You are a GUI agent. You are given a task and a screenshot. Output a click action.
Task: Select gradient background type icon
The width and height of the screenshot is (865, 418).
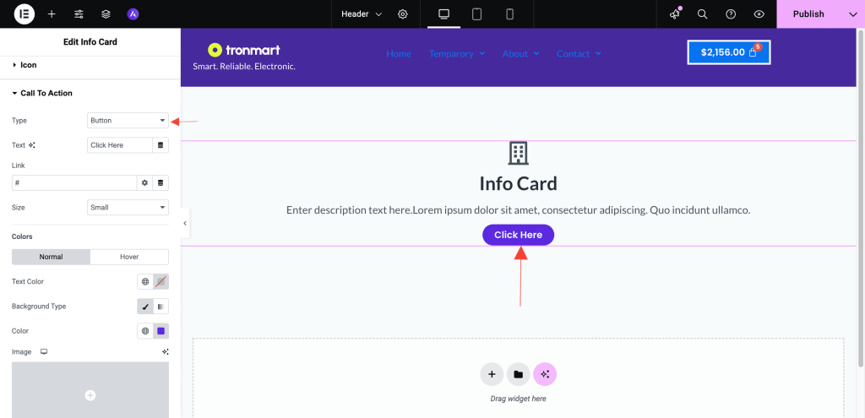(x=160, y=307)
